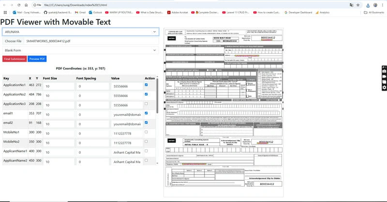Open the apps grid in bookmarks bar
This screenshot has width=387, height=202.
coord(5,13)
